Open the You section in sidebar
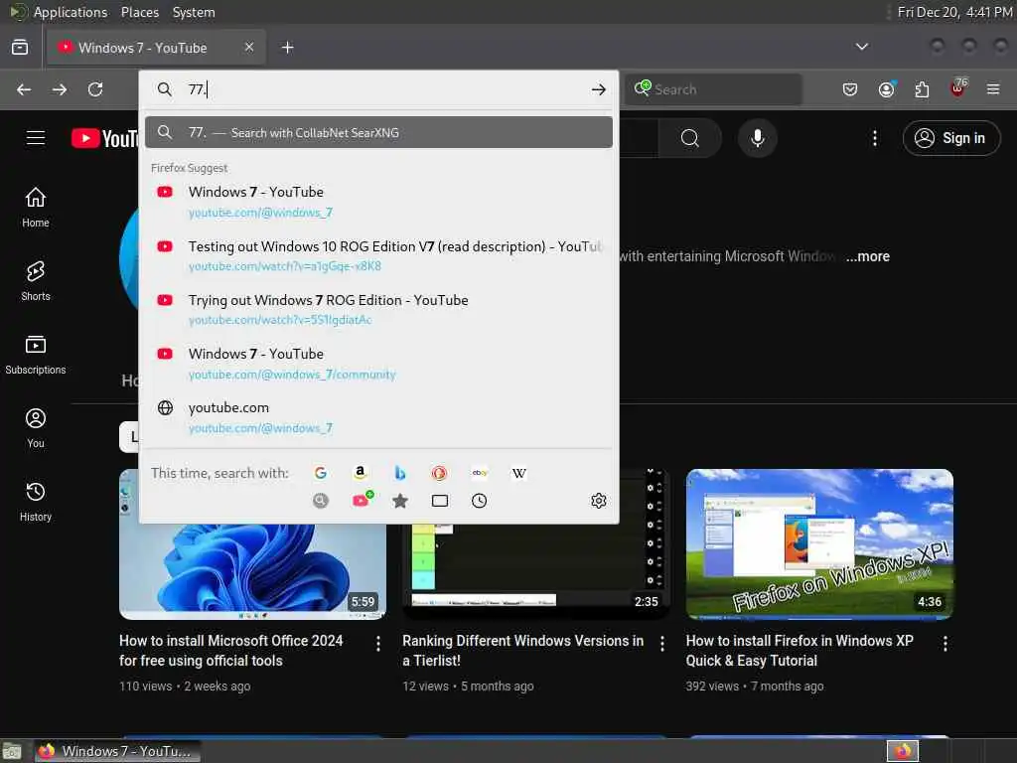The image size is (1017, 763). pyautogui.click(x=36, y=428)
